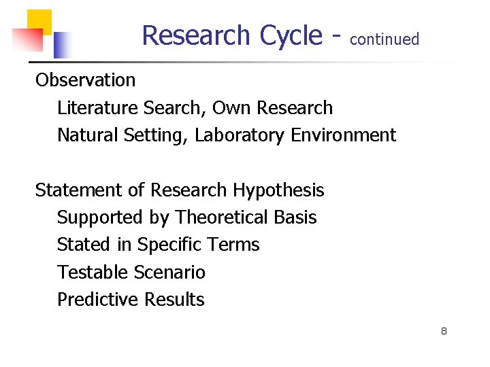Click the blue gradient square graphic

(61, 46)
